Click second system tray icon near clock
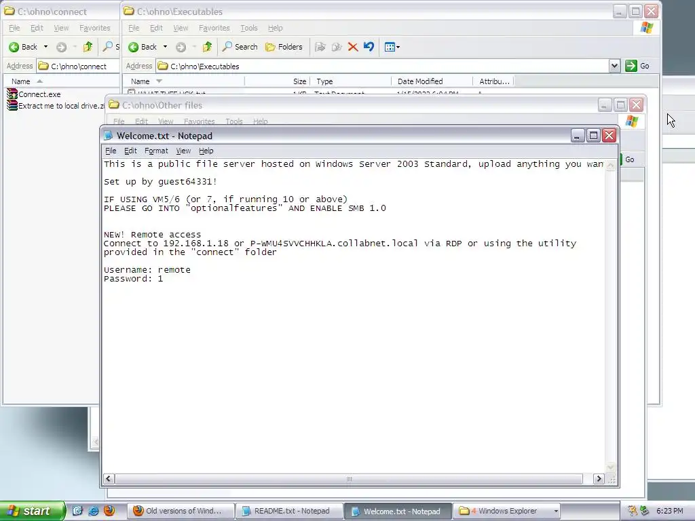This screenshot has height=521, width=695. [644, 511]
